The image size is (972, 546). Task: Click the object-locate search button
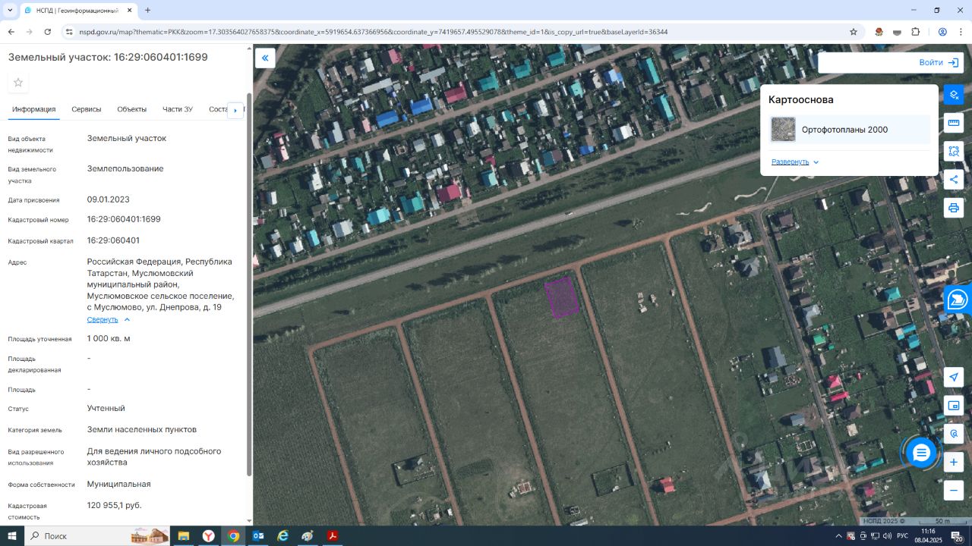pyautogui.click(x=954, y=434)
